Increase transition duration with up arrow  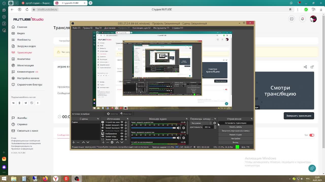[215, 126]
